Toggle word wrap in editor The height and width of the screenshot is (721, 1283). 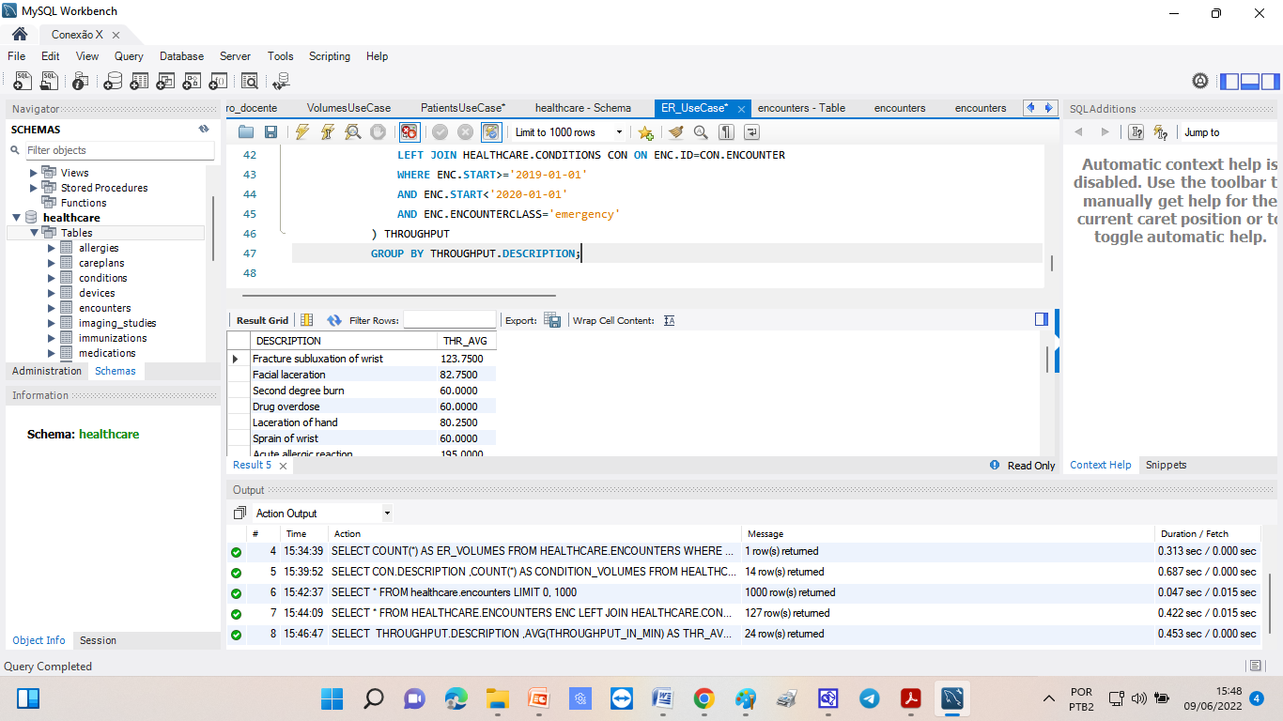point(751,132)
